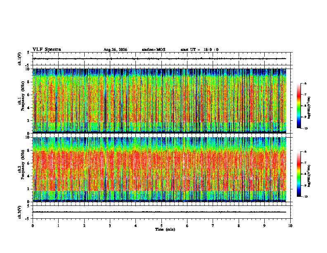Screen dimensions: 327x253
Task: Click the "Time (min)" x-axis label
Action: [x=165, y=229]
